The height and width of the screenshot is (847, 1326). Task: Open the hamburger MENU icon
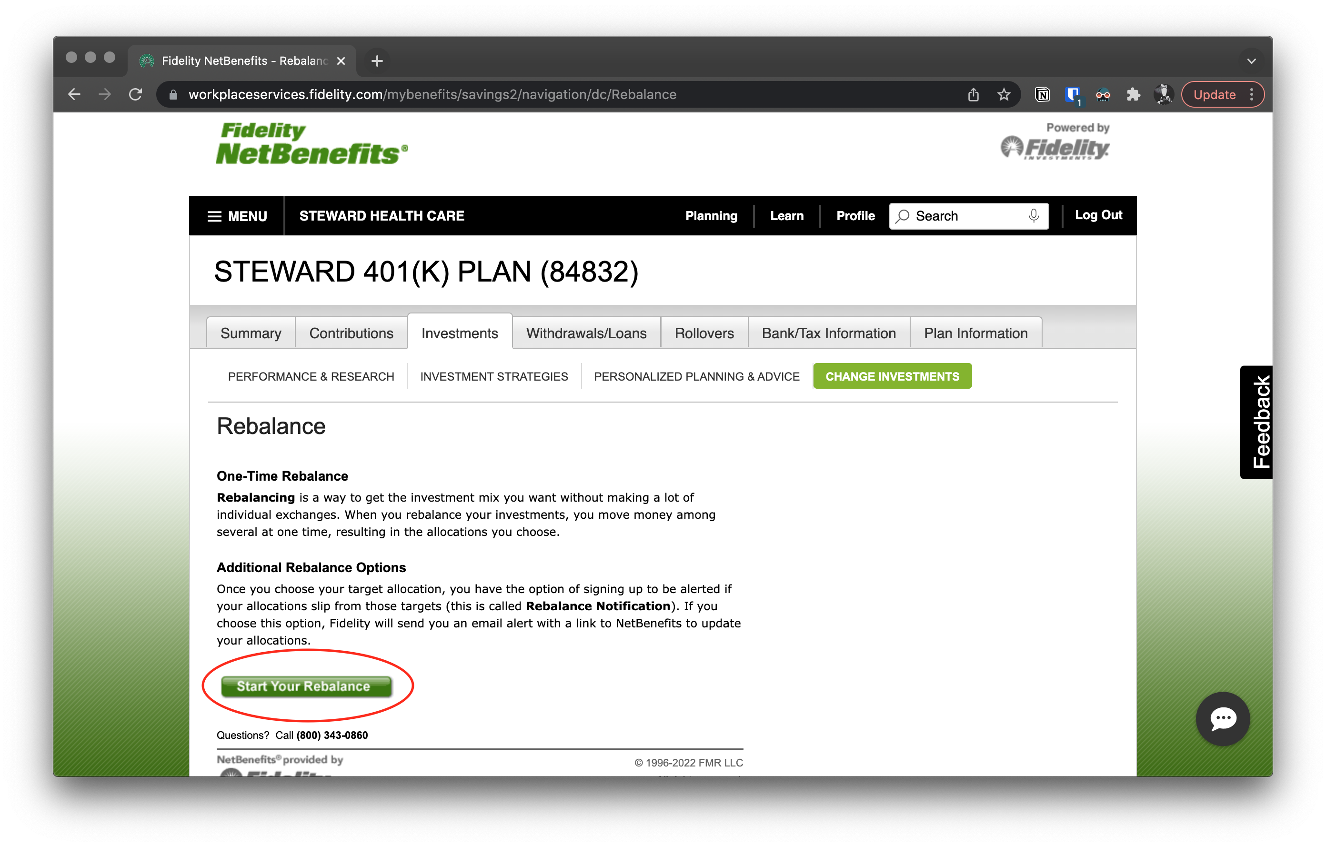214,216
